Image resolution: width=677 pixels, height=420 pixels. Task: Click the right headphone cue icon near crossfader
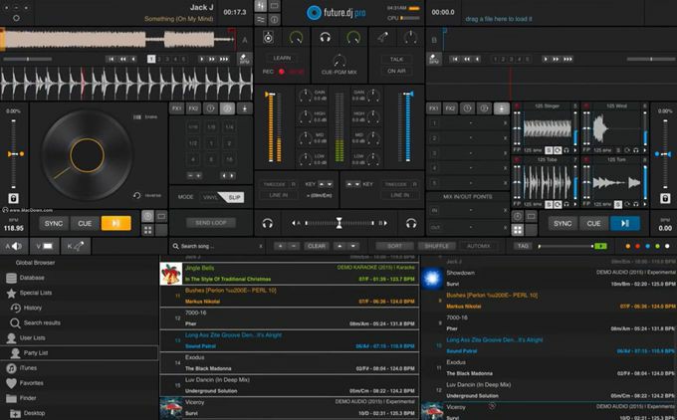pos(411,223)
